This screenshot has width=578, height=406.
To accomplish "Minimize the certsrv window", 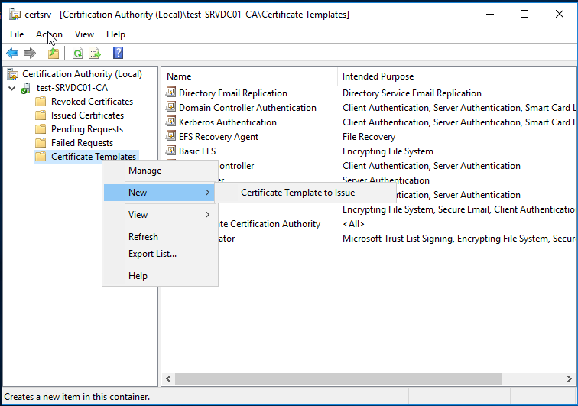I will 490,14.
